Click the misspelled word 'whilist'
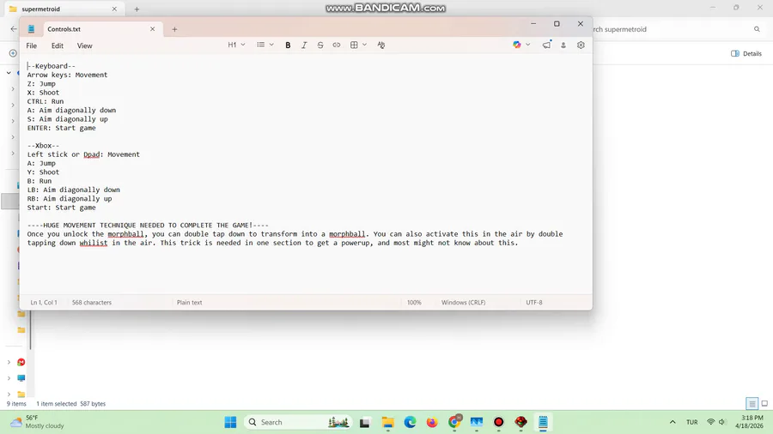Image resolution: width=773 pixels, height=434 pixels. click(93, 243)
